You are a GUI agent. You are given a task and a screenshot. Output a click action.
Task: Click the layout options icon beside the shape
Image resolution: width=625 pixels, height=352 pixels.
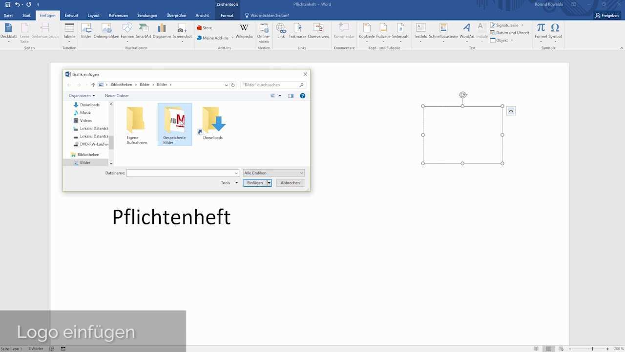(x=511, y=111)
